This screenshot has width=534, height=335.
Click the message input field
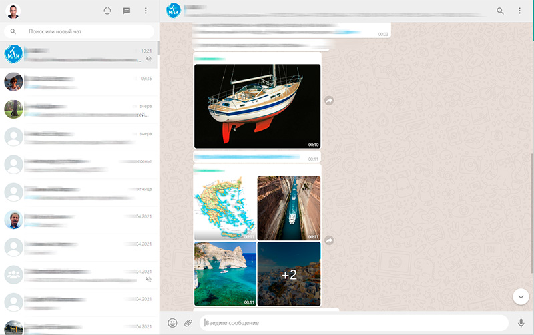354,323
